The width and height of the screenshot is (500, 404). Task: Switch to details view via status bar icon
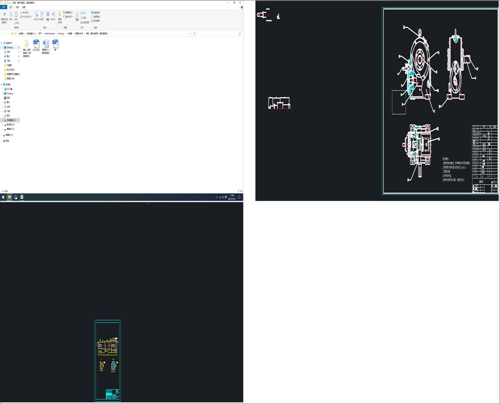238,191
